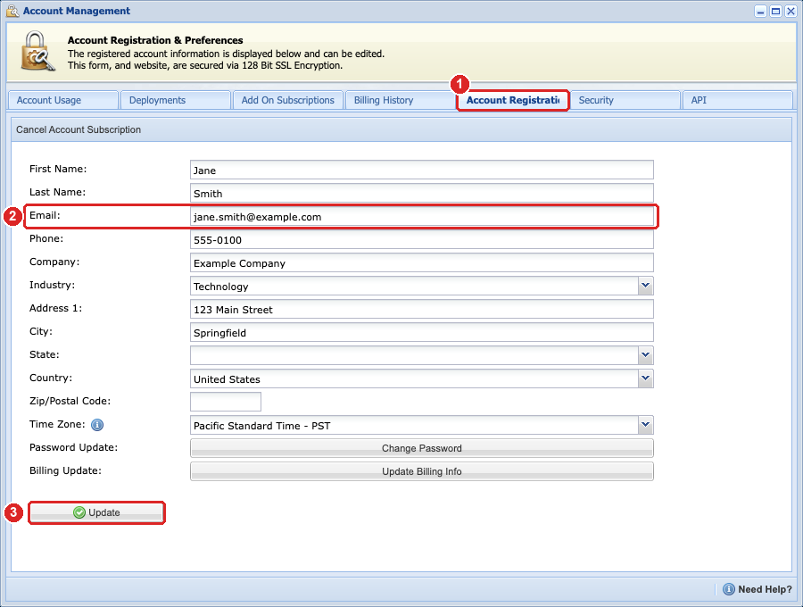Click the Account Management title bar icon
Screen dimensions: 803x607
12,11
